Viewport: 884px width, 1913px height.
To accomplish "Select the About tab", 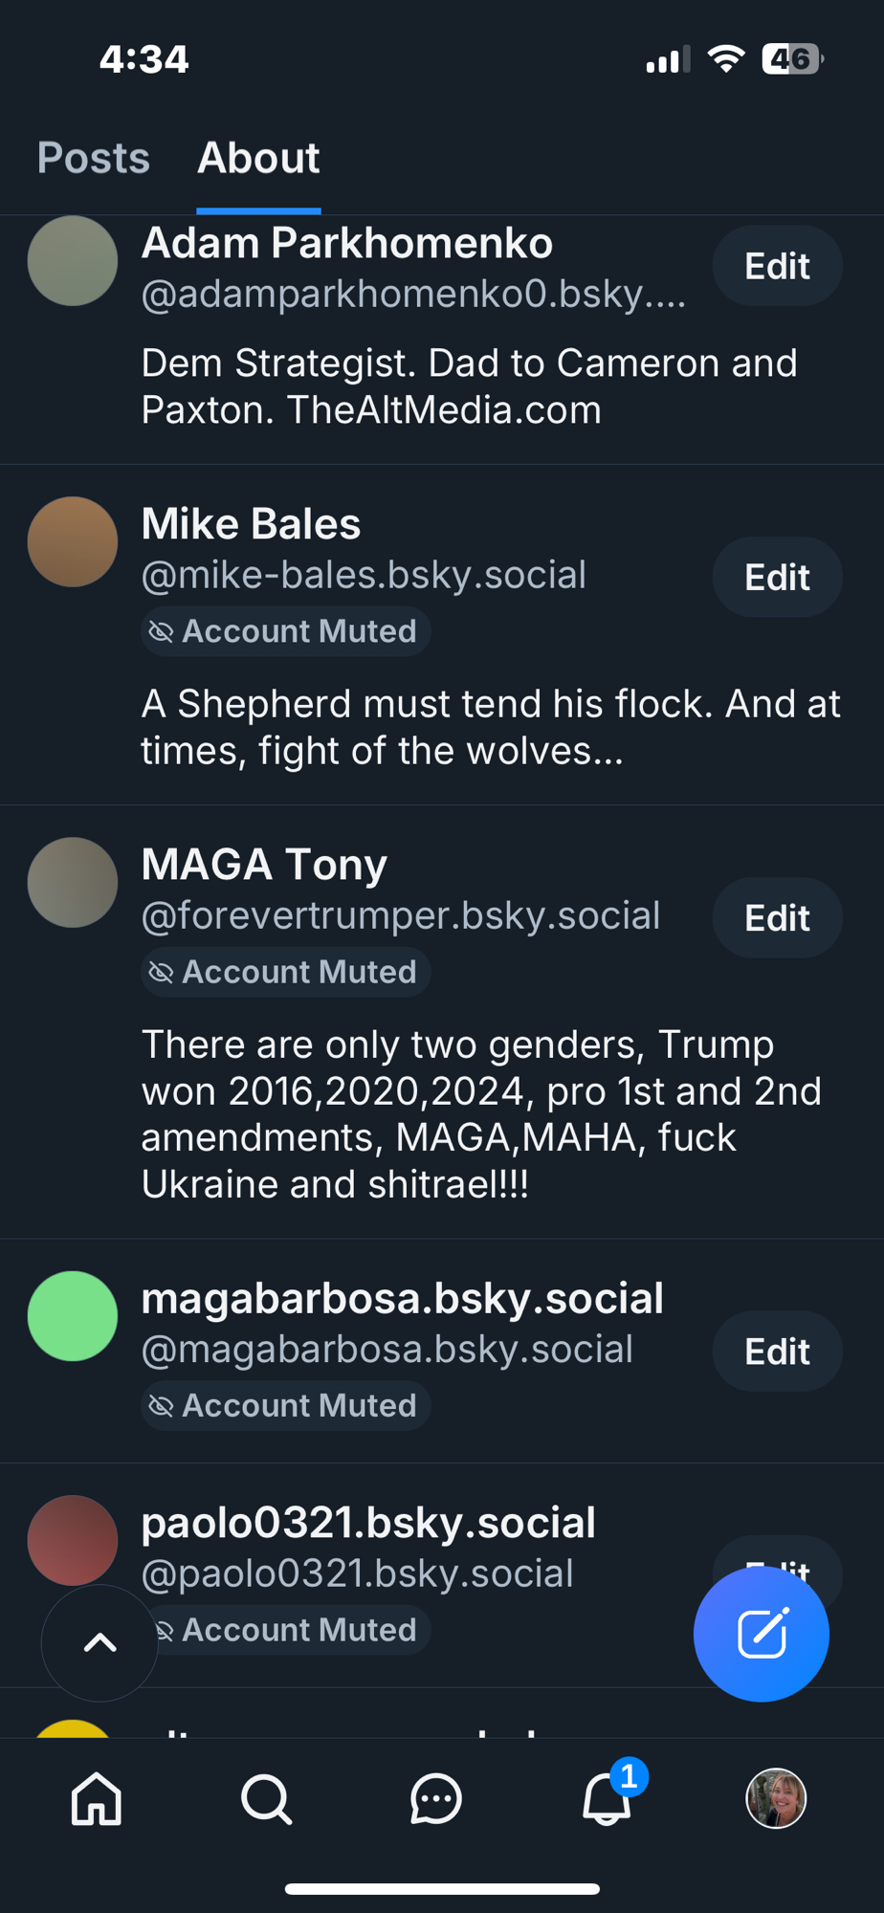I will 258,158.
